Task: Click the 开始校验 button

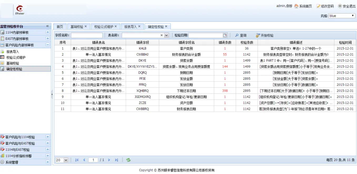Action: (265, 35)
